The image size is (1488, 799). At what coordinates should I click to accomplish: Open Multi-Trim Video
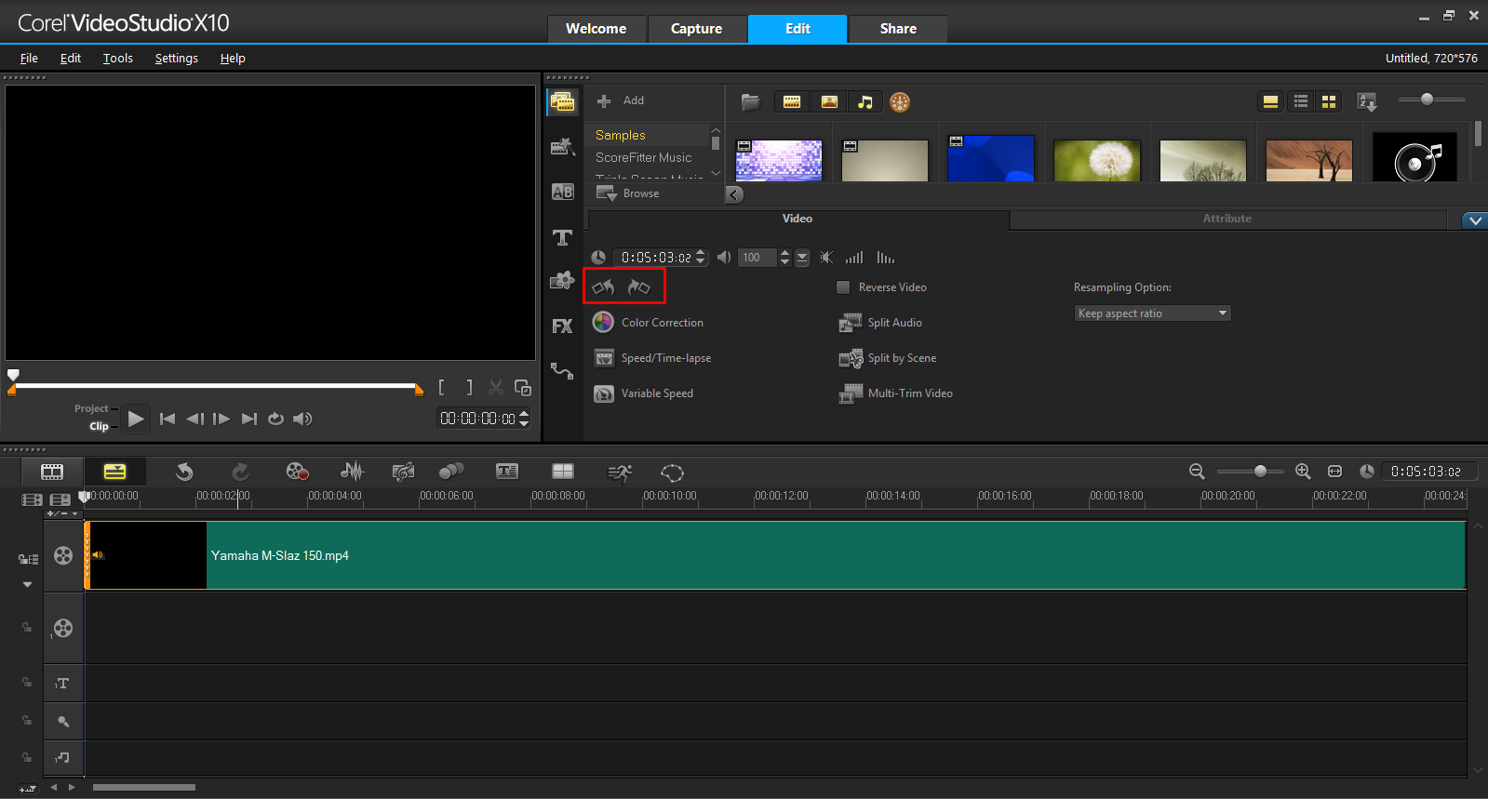[896, 393]
